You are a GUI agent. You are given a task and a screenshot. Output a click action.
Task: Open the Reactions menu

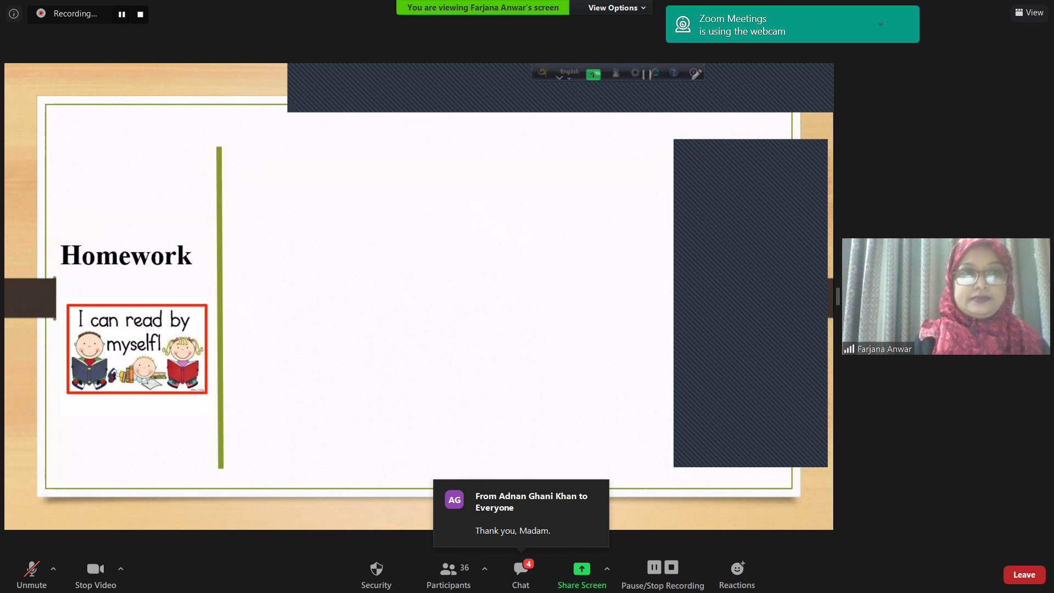737,575
